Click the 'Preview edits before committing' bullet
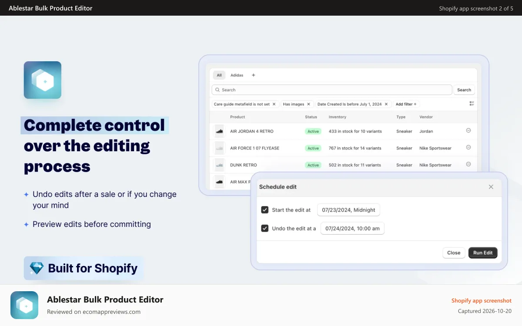This screenshot has width=522, height=326. (x=92, y=224)
